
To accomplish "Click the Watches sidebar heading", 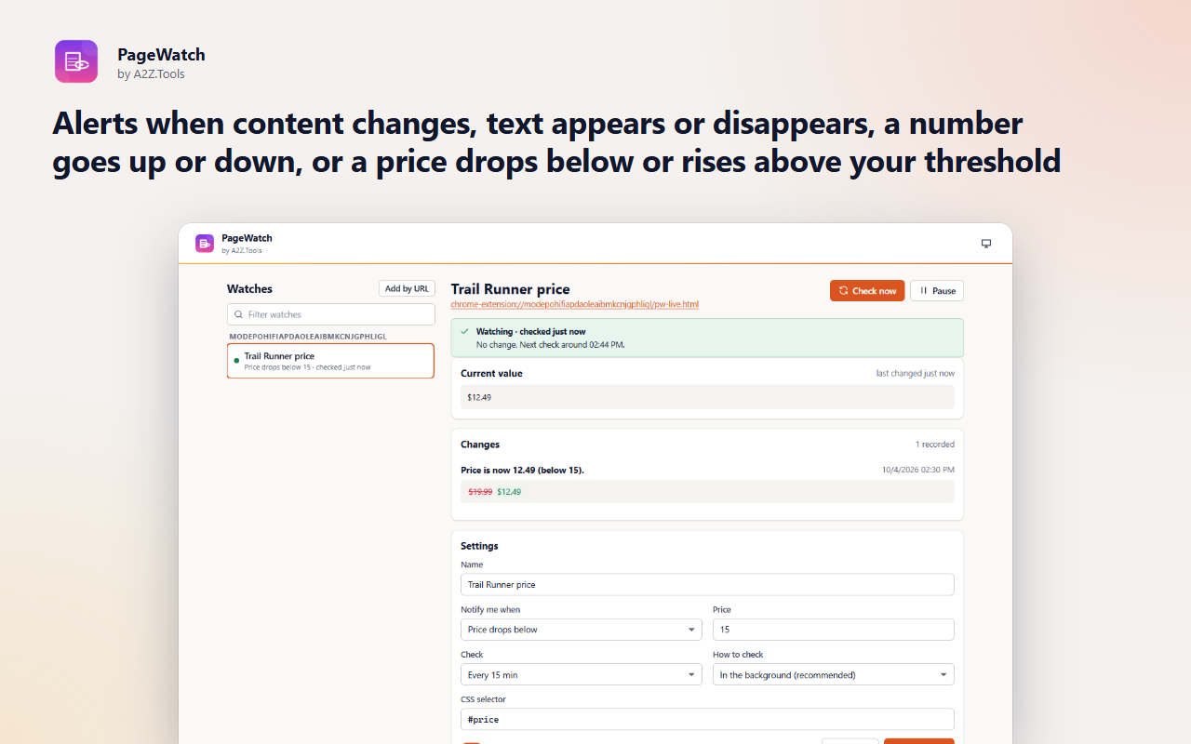I will pos(249,289).
